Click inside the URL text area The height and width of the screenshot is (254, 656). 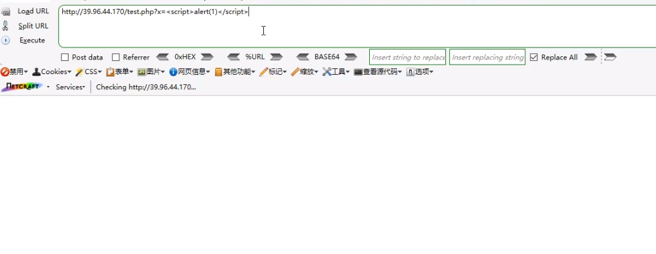pyautogui.click(x=357, y=27)
